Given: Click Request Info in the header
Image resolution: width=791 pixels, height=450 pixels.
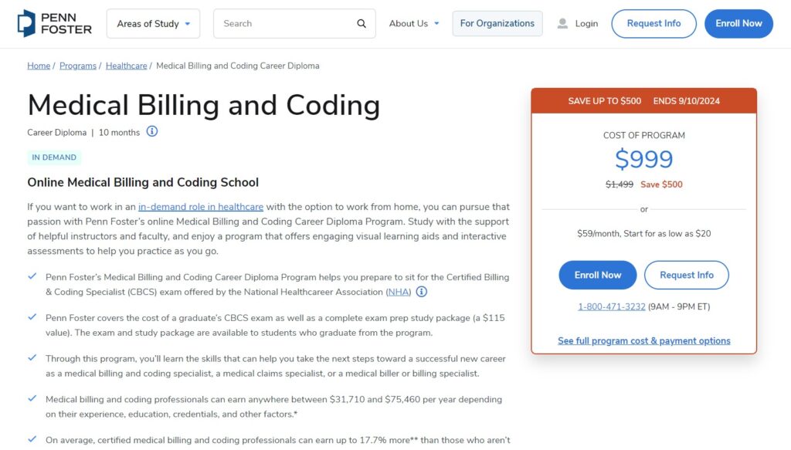Looking at the screenshot, I should click(654, 23).
